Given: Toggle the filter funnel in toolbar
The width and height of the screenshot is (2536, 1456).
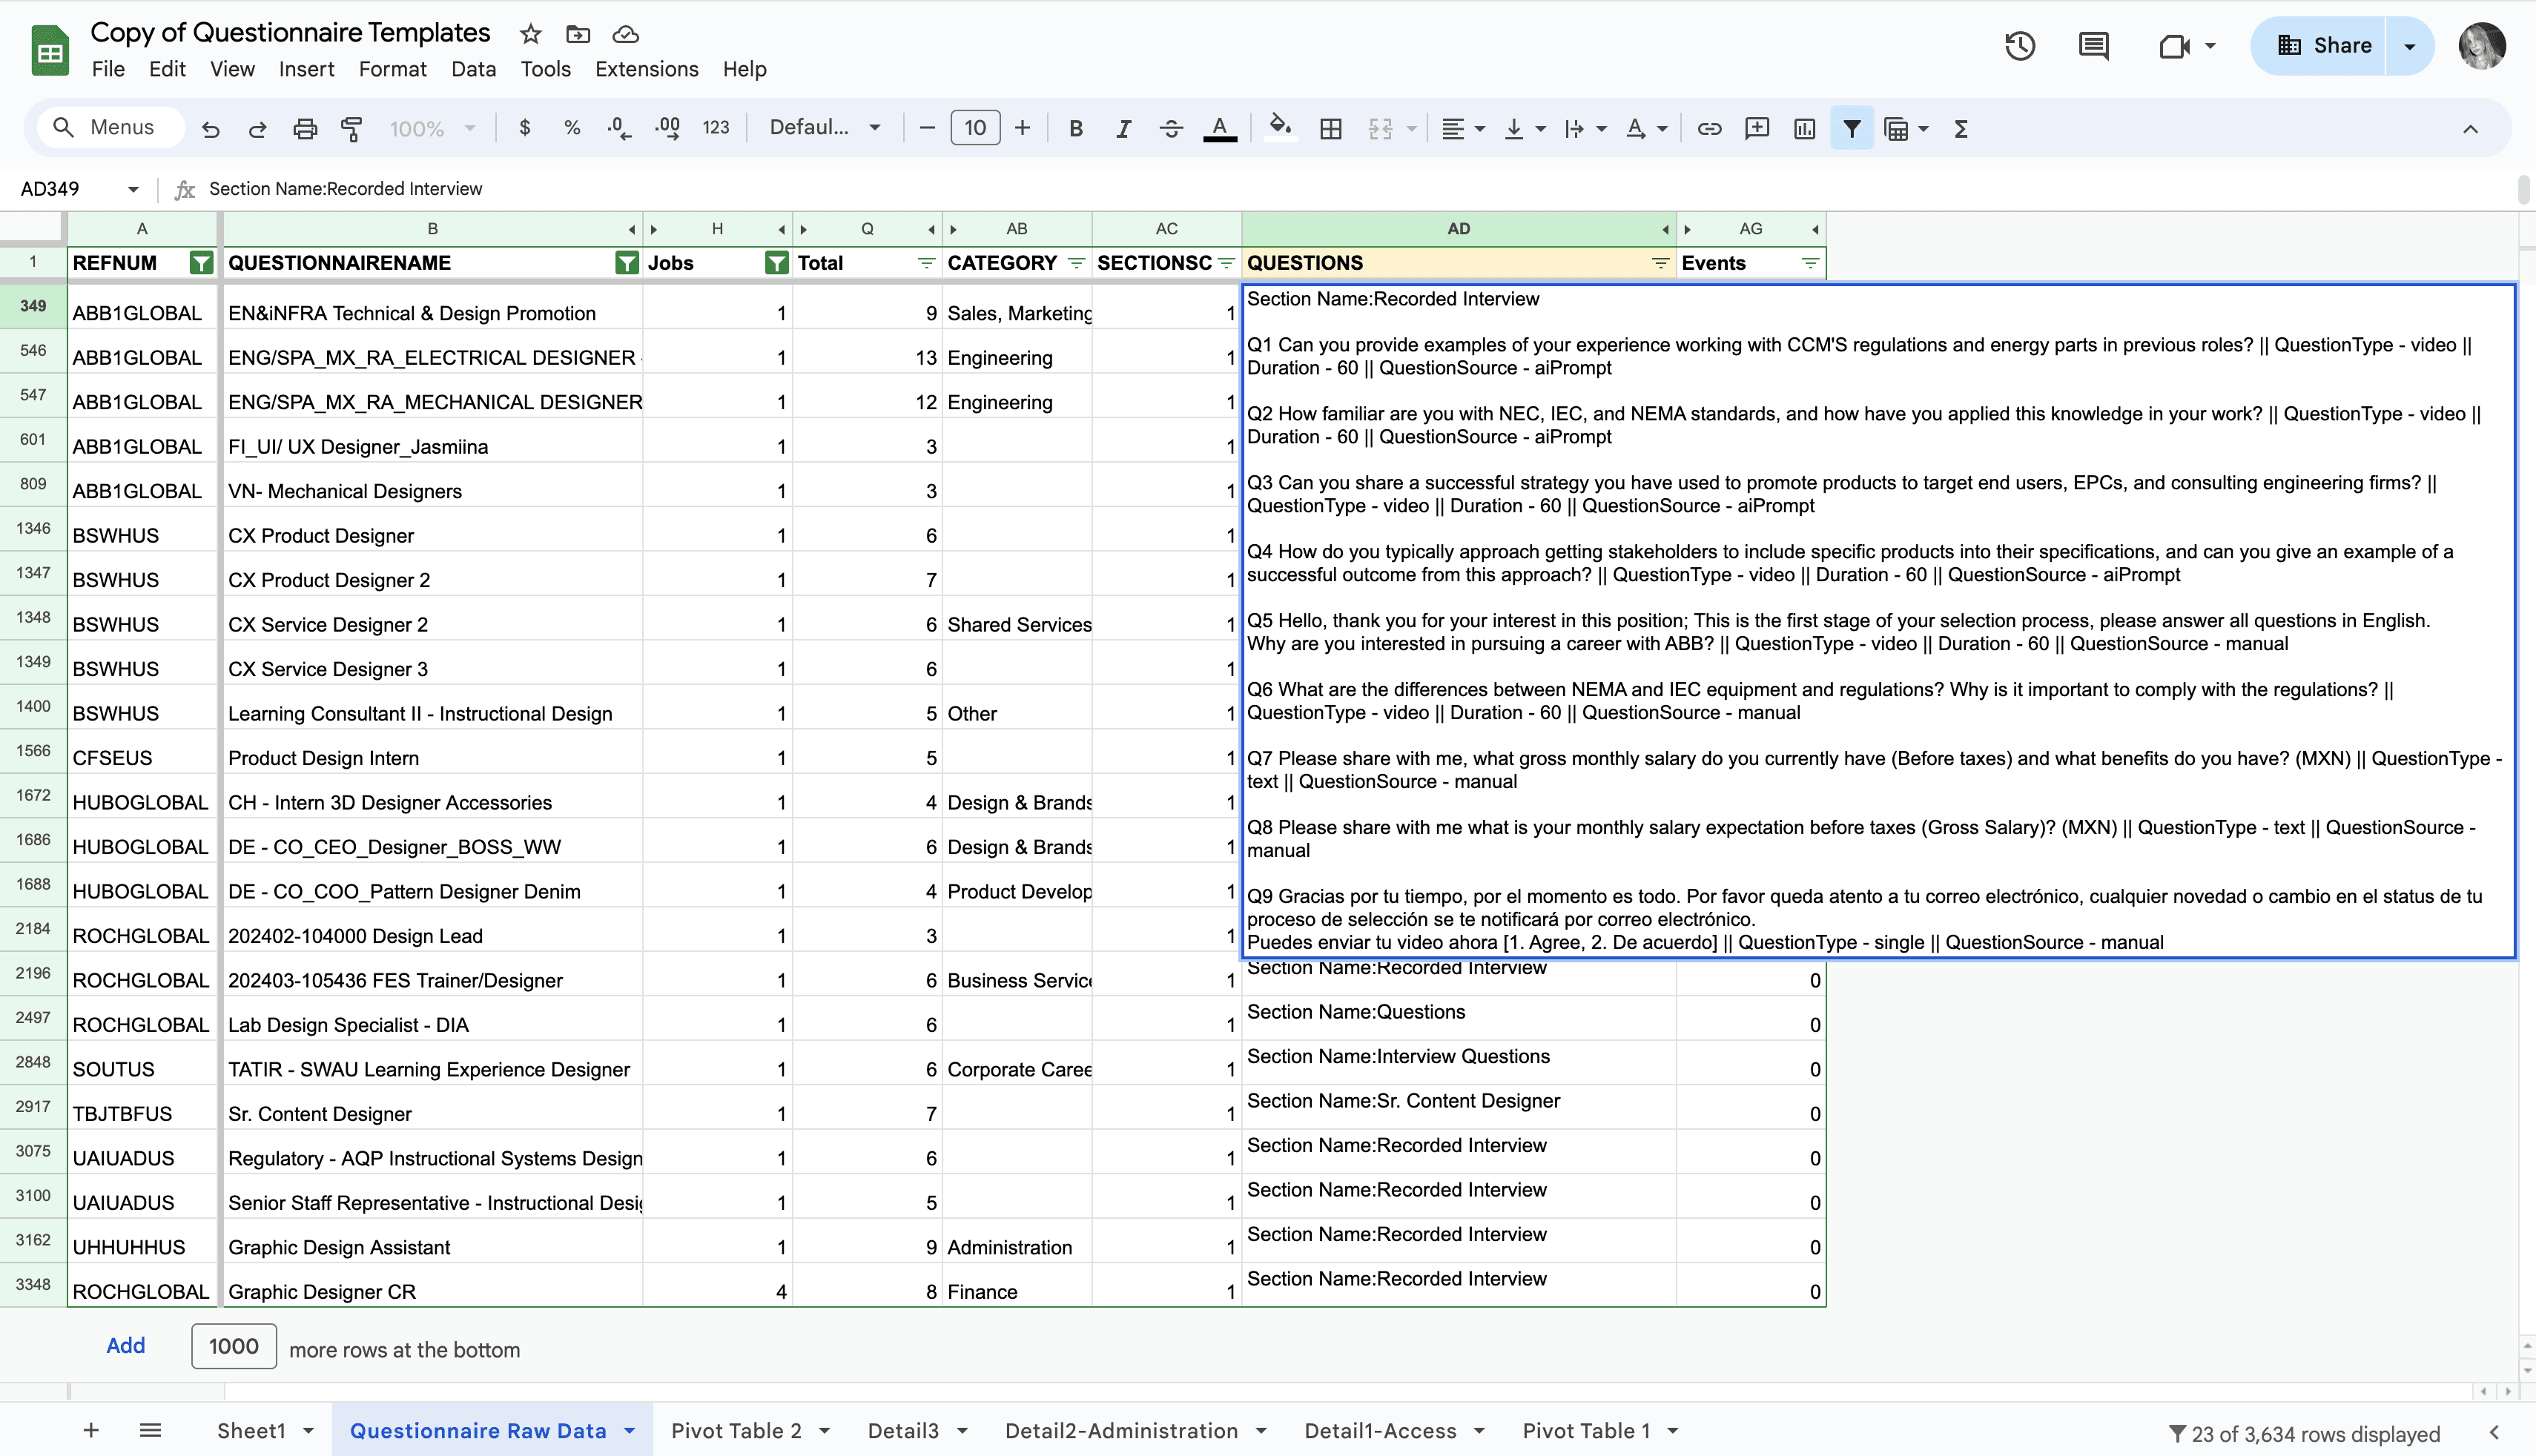Looking at the screenshot, I should [1851, 128].
